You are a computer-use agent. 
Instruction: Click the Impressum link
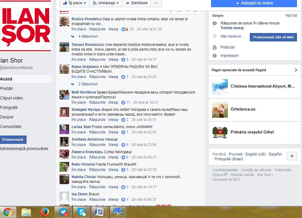click(229, 56)
